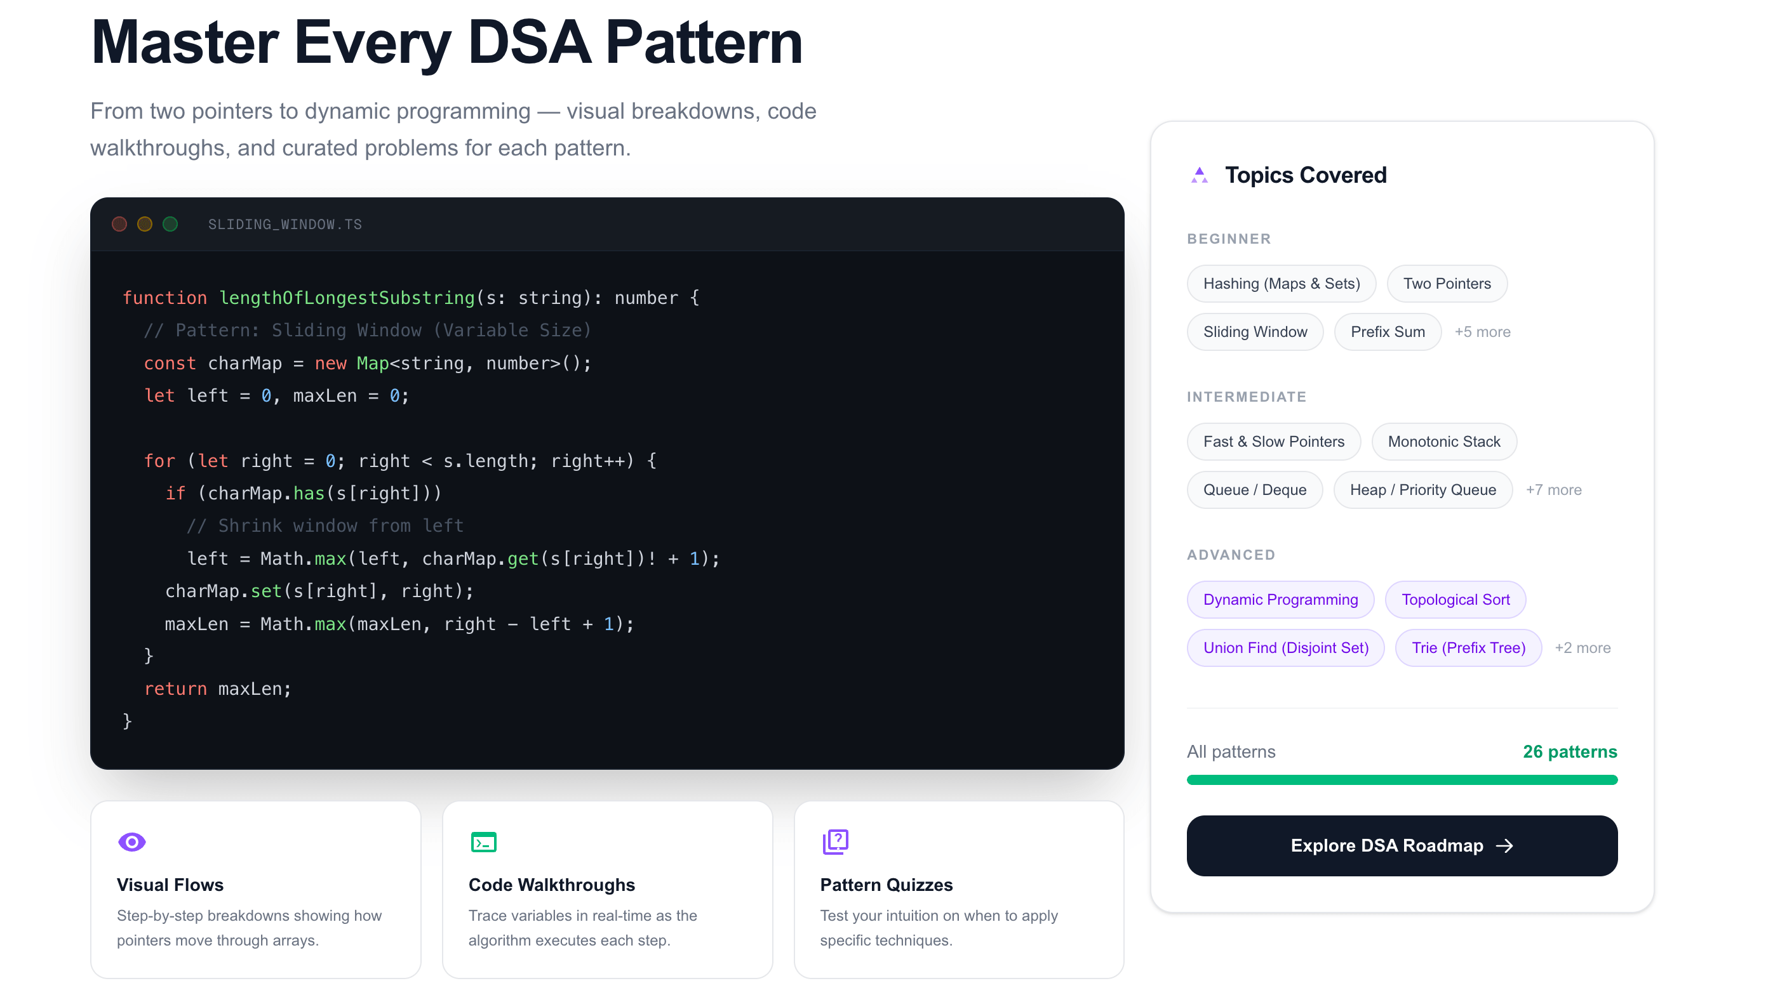The height and width of the screenshot is (995, 1787).
Task: Click the Pattern Quizzes card description text
Action: tap(939, 928)
